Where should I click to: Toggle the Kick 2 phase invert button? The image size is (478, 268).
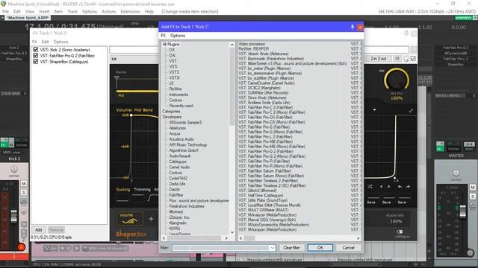coord(23,211)
